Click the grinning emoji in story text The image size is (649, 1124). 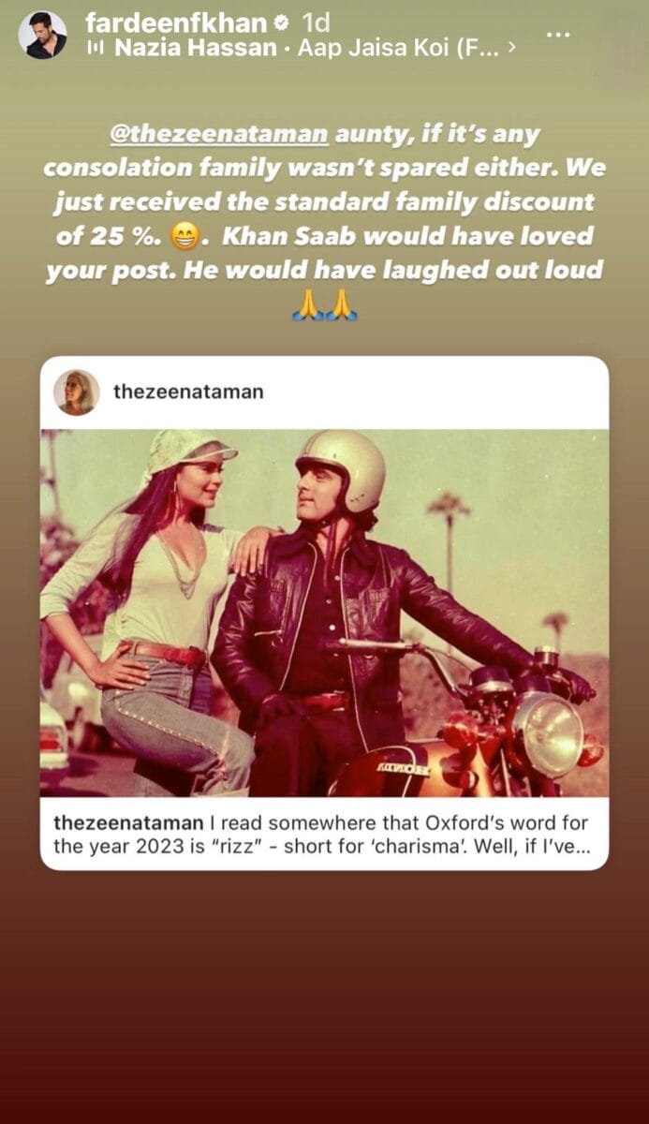pos(183,236)
